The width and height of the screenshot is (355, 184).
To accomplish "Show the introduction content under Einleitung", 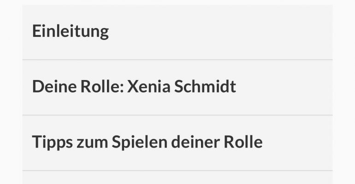I will (177, 32).
